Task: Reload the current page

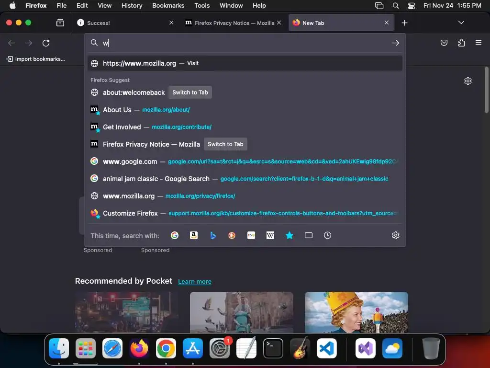Action: pos(46,43)
